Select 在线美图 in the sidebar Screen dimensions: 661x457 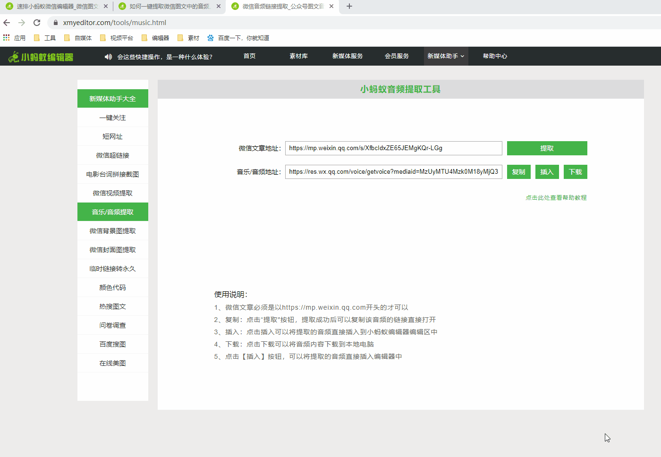(x=112, y=363)
